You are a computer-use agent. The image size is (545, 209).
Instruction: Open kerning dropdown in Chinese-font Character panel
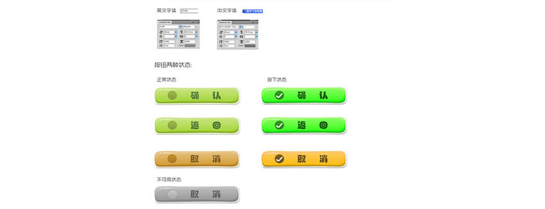pyautogui.click(x=236, y=36)
